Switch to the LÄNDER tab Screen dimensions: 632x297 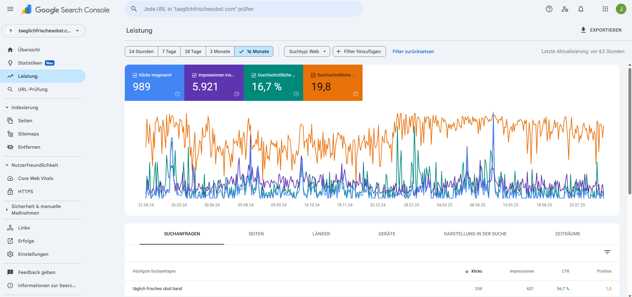pyautogui.click(x=321, y=234)
